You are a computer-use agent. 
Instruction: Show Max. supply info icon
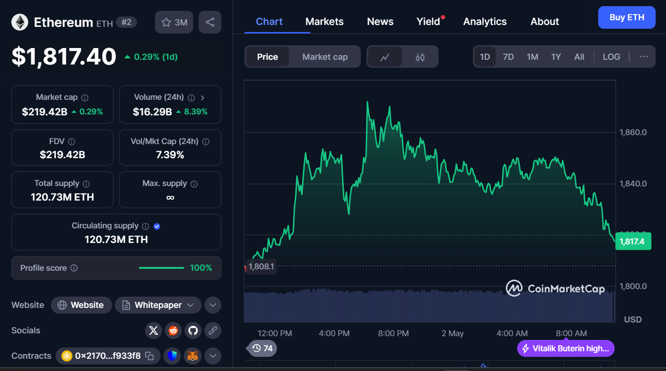point(194,184)
